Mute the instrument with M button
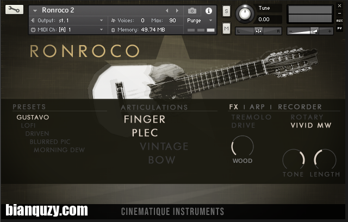Viewport: 348px width, 222px height. (x=226, y=28)
